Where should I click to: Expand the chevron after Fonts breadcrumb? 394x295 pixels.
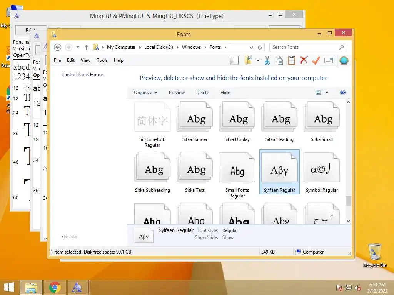pyautogui.click(x=225, y=47)
